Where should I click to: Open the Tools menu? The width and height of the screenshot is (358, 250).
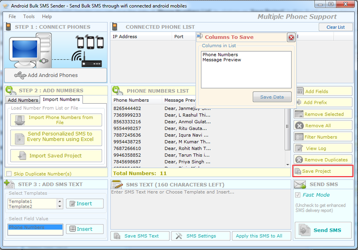pos(29,17)
